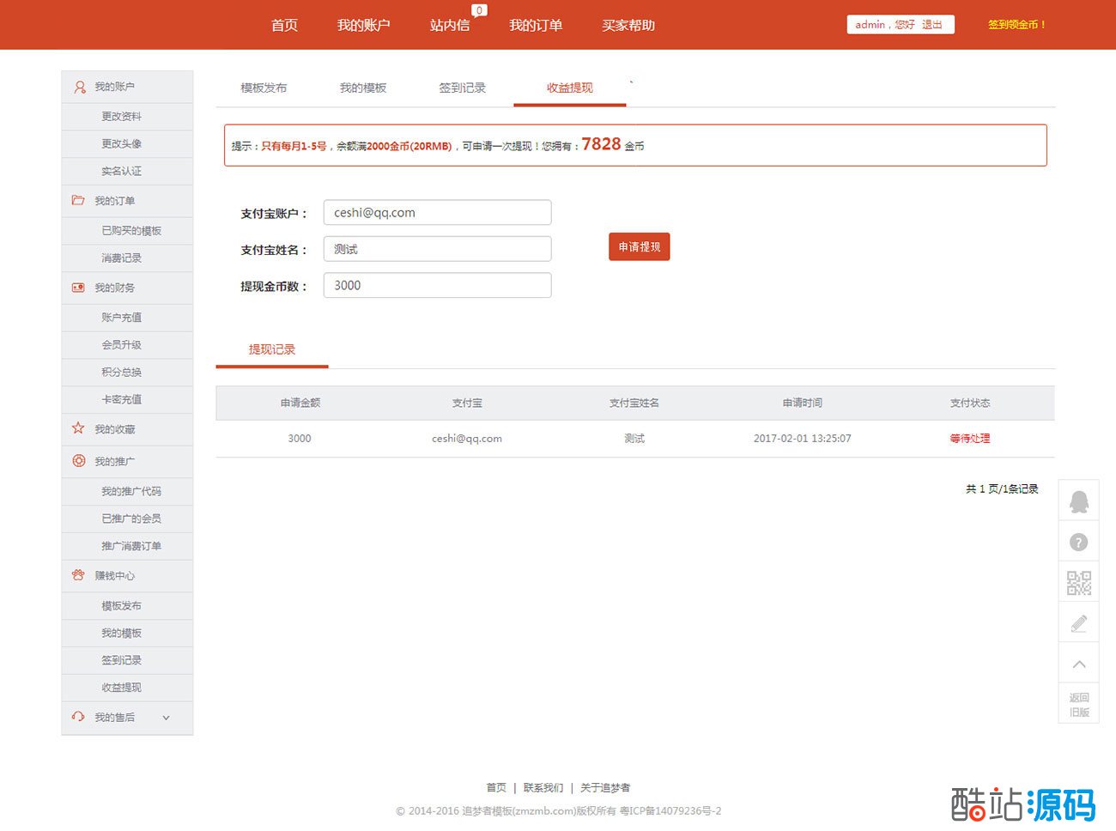Collapse the 我的财务 sidebar section

point(114,288)
